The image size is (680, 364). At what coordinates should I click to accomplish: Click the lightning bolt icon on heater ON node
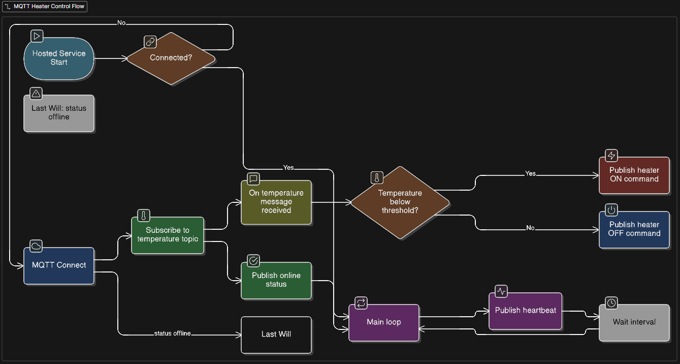611,156
